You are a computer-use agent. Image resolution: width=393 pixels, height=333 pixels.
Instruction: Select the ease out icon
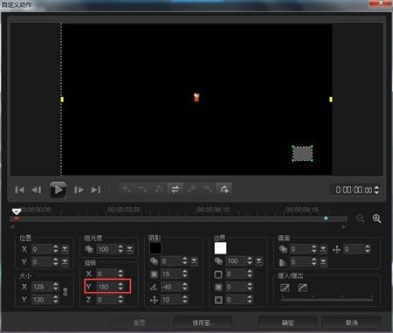point(302,288)
